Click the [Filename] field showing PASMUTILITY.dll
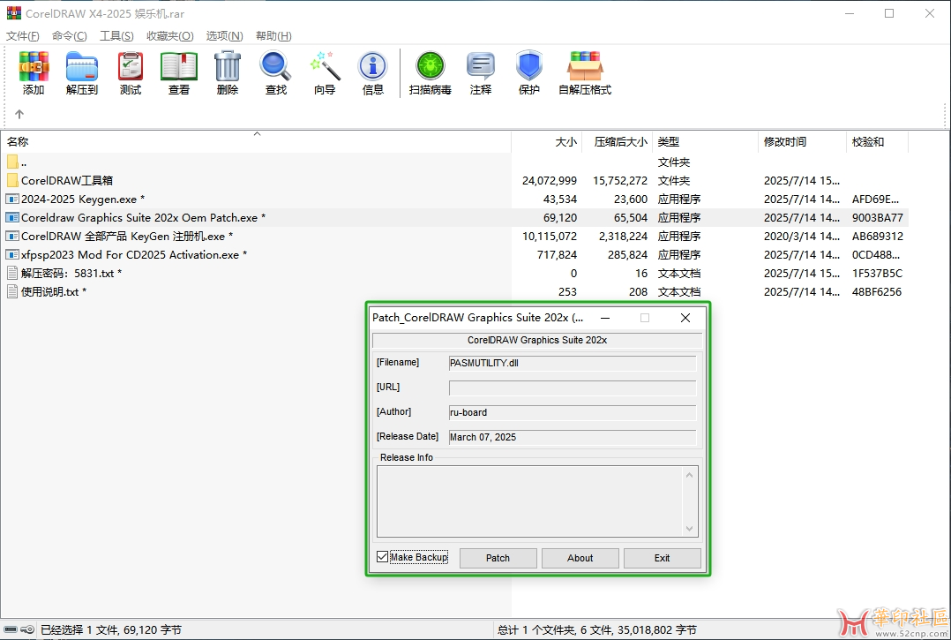 click(573, 363)
